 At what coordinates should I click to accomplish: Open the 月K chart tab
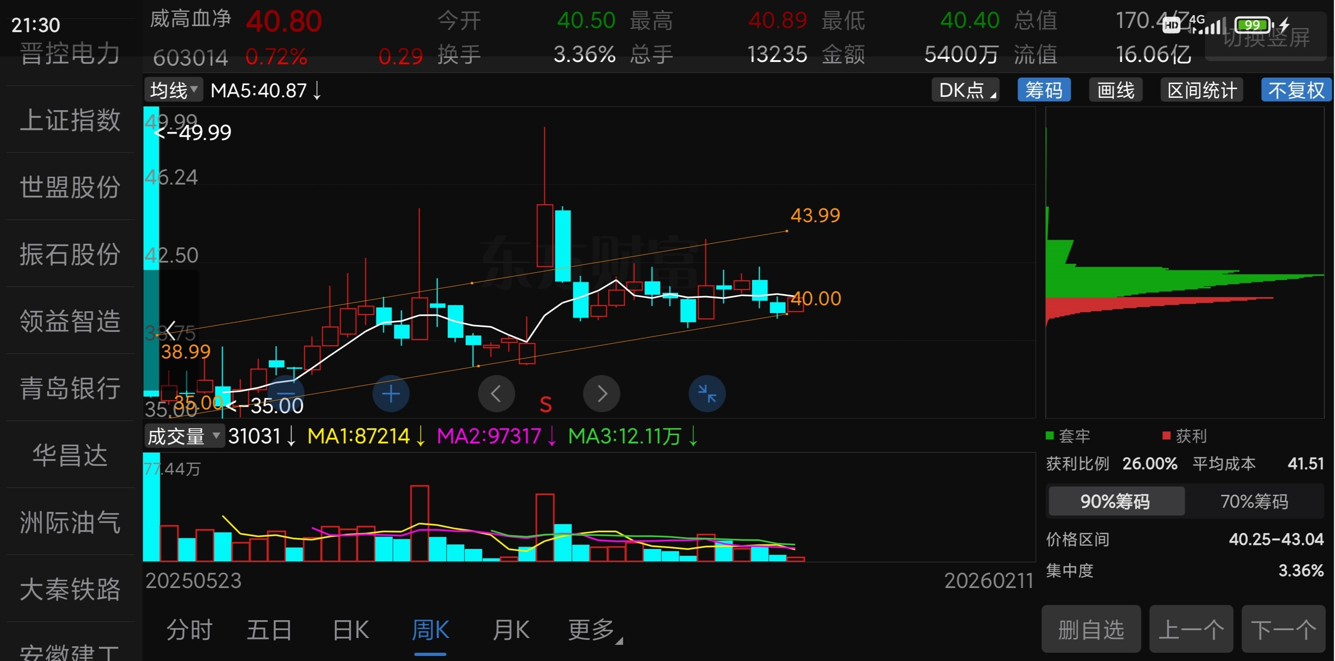click(511, 630)
